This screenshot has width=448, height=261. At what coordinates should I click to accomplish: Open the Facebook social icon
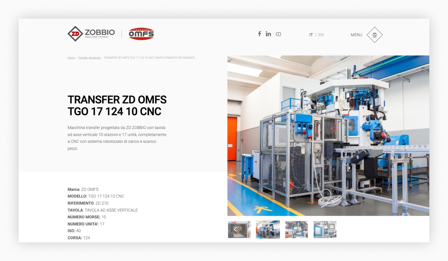click(259, 34)
